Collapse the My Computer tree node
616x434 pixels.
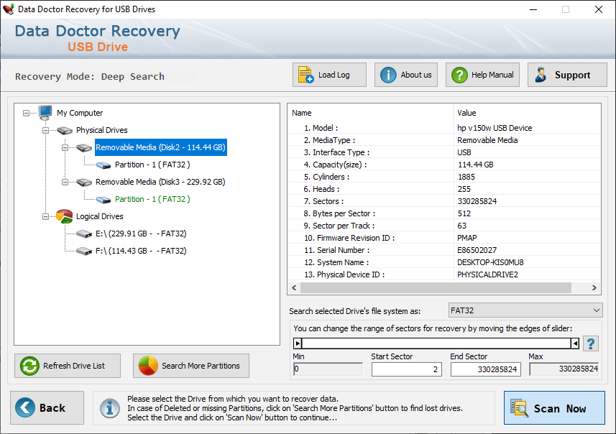coord(27,113)
